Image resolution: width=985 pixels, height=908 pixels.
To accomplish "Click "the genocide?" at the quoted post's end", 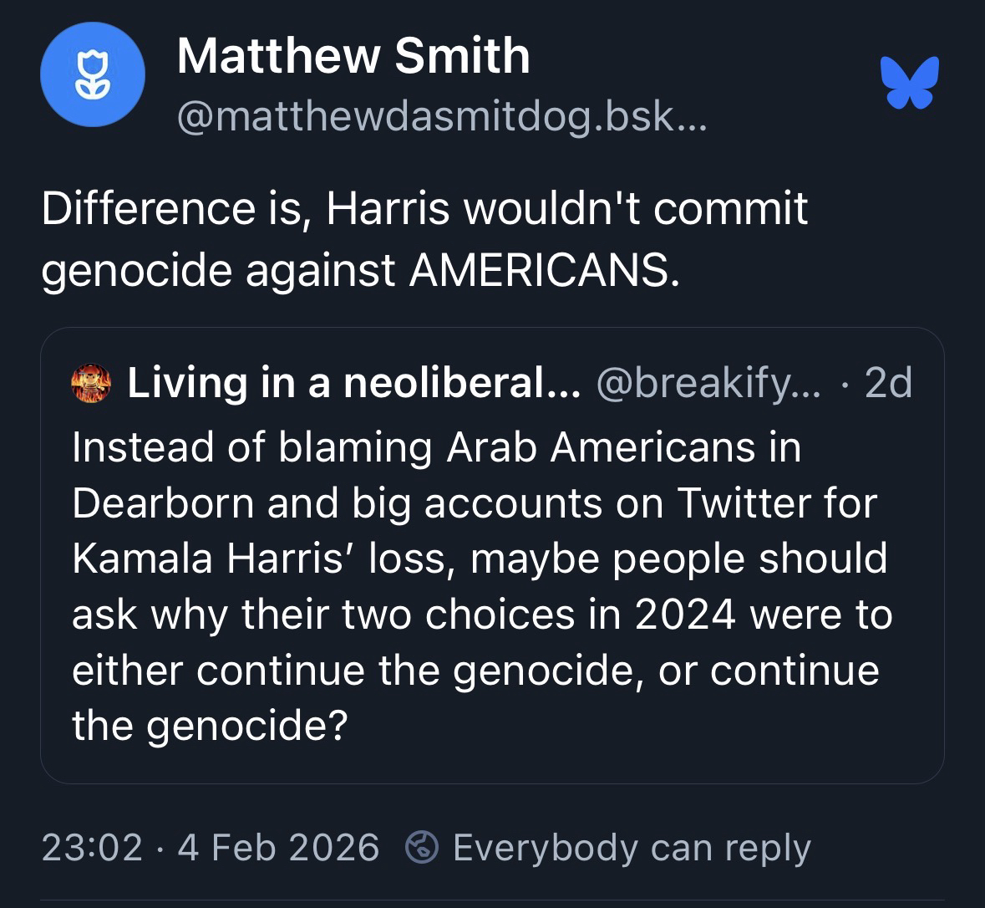I will point(209,727).
